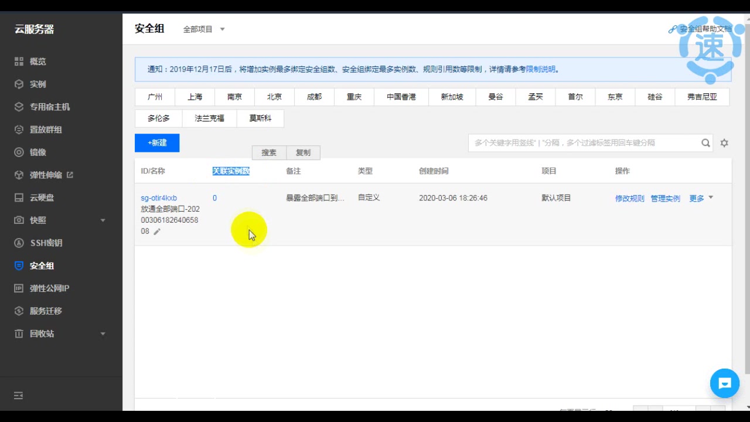Viewport: 750px width, 422px height.
Task: Choose 孟买 region tab
Action: 536,97
